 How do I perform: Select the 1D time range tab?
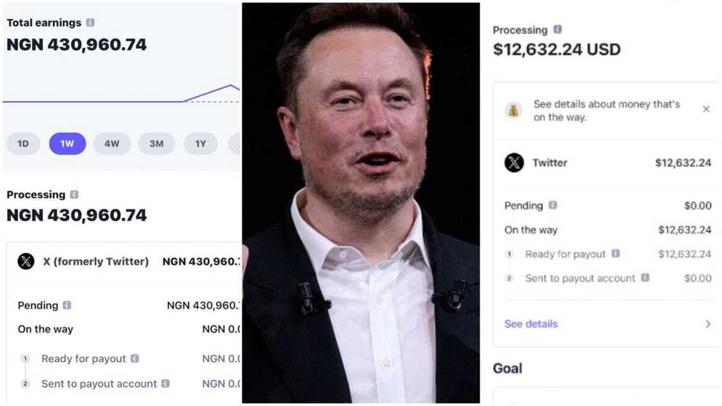tap(23, 144)
